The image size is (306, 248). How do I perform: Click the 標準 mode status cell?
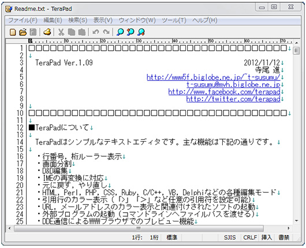pos(171,238)
